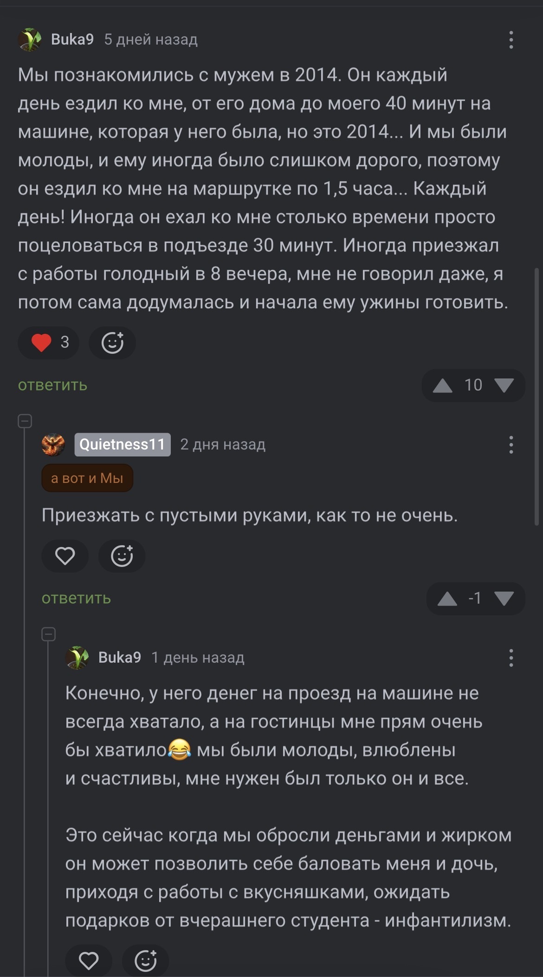Downvote Quietness11's comment rated -1
This screenshot has width=543, height=977.
[504, 599]
